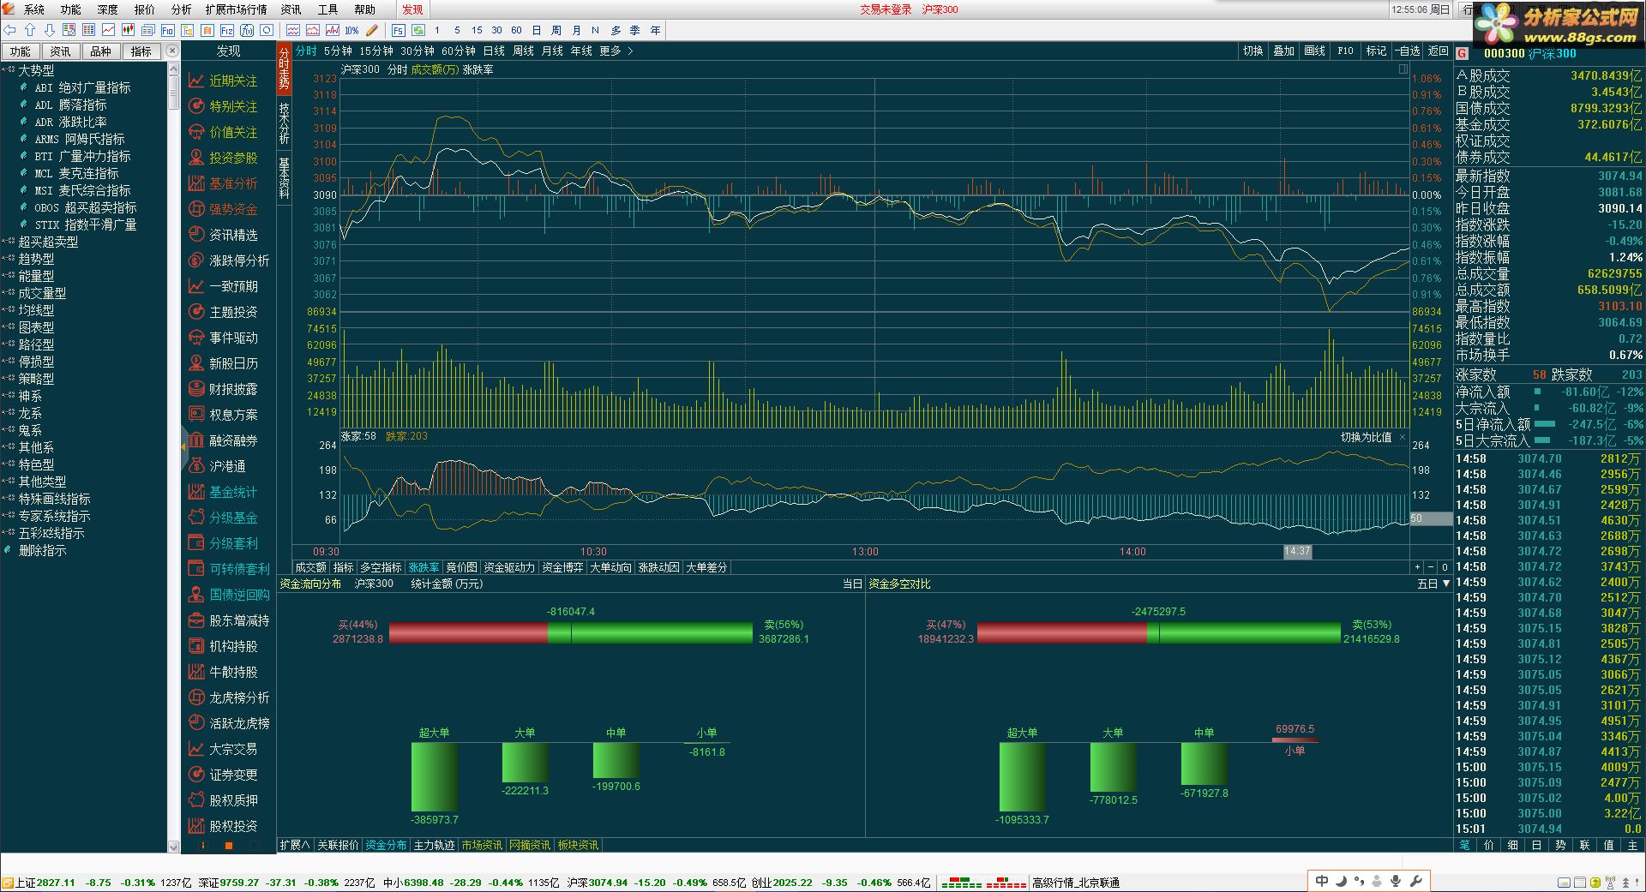Click the 返回 return button
The image size is (1646, 892).
(1438, 51)
